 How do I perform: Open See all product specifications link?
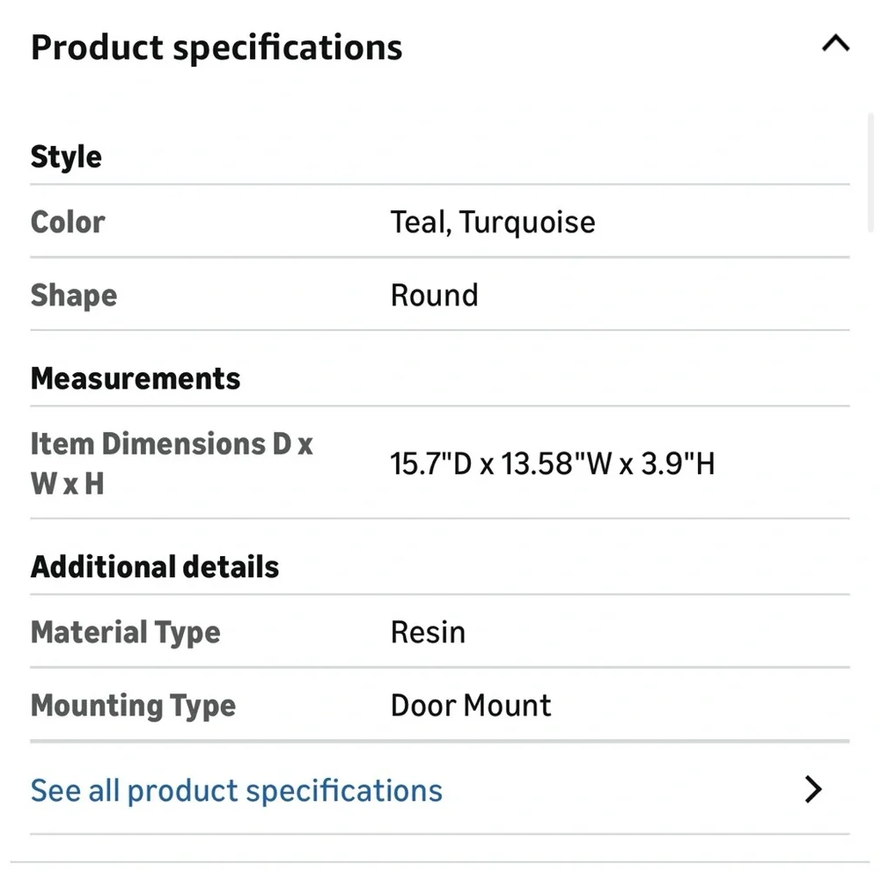236,790
